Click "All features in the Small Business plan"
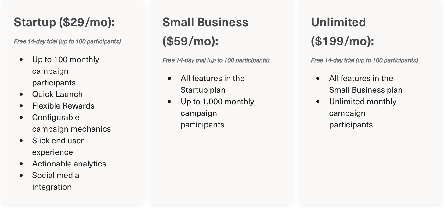The image size is (445, 211). click(366, 84)
